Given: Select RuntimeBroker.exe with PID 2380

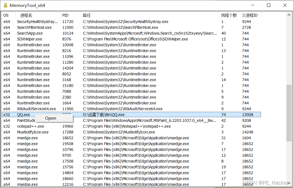Looking at the screenshot, I should [131, 97].
